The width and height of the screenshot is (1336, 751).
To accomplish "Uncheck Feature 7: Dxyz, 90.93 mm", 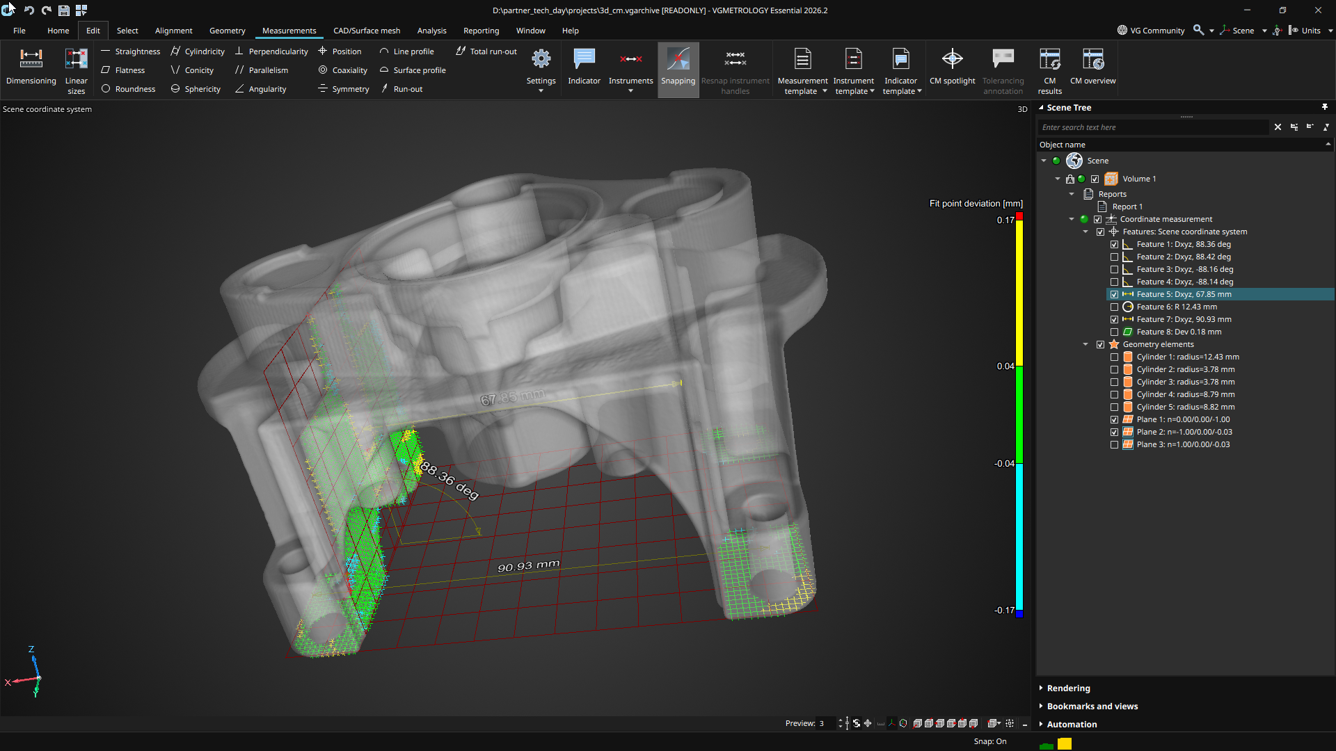I will click(x=1114, y=320).
